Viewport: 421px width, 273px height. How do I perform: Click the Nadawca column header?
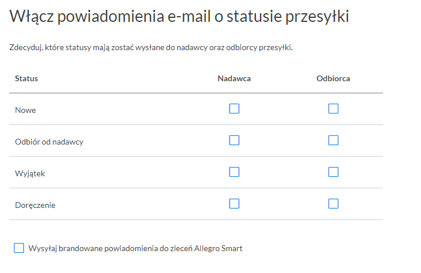click(x=234, y=78)
